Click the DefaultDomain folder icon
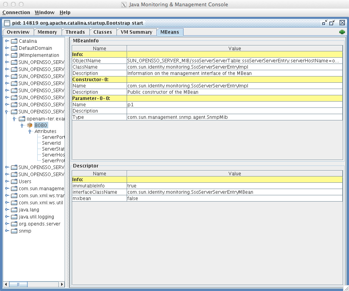 point(13,48)
